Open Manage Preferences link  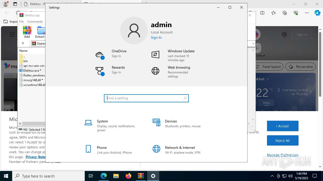click(283, 155)
